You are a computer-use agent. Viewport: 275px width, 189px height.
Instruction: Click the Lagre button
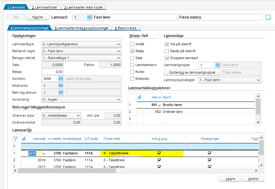(230, 179)
